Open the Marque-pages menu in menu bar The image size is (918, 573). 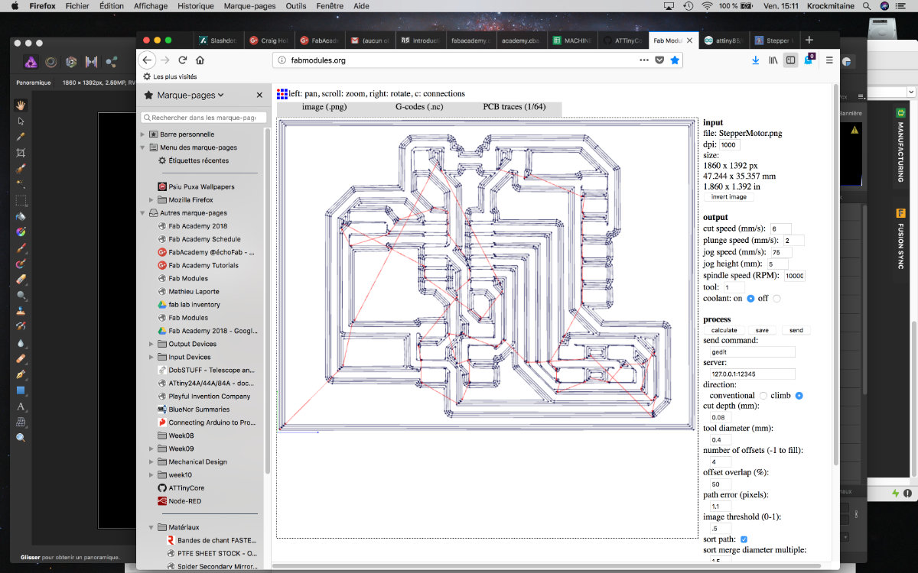249,5
